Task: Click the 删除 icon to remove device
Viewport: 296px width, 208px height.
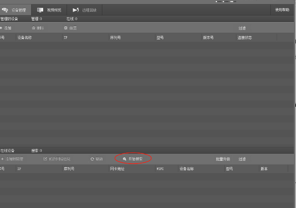Action: [34, 28]
